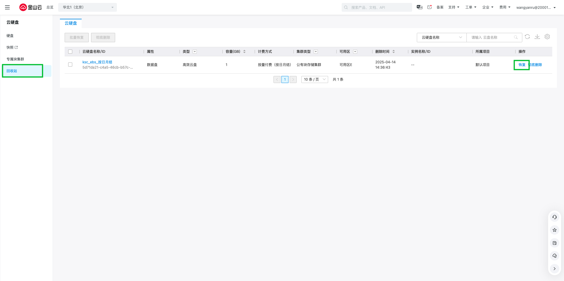Click the magnifier in the disk name search box
The width and height of the screenshot is (564, 281).
tap(516, 38)
